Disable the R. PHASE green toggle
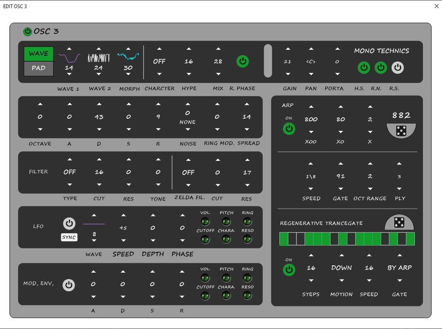This screenshot has width=442, height=329. (242, 62)
